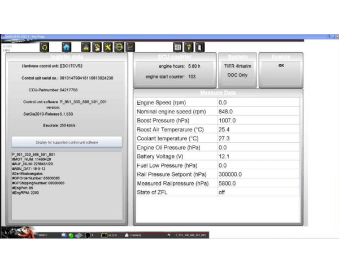Open the question mark help icon

pos(189,47)
